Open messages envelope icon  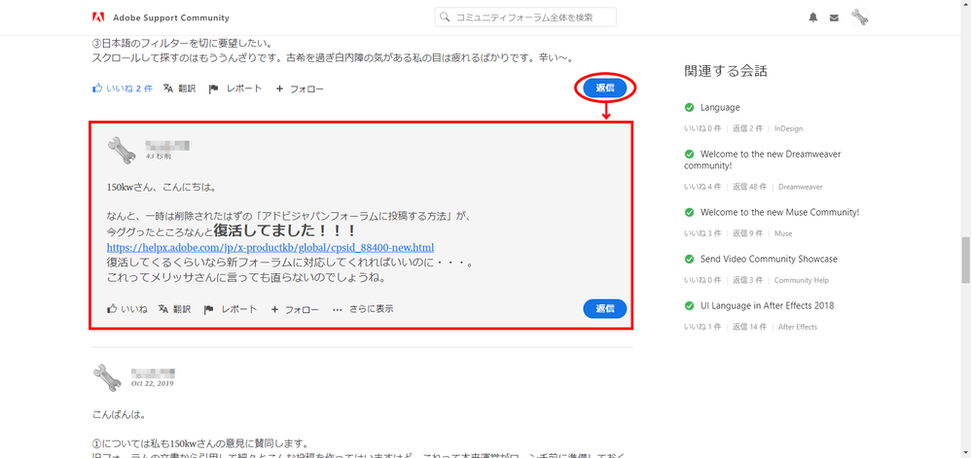(834, 18)
